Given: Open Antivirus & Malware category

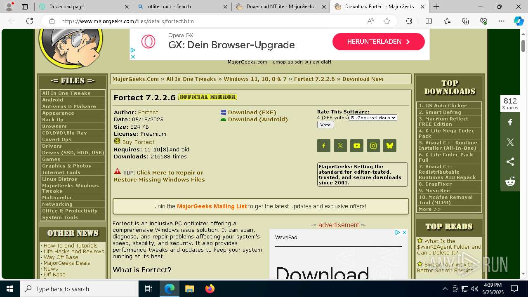Looking at the screenshot, I should click(69, 106).
